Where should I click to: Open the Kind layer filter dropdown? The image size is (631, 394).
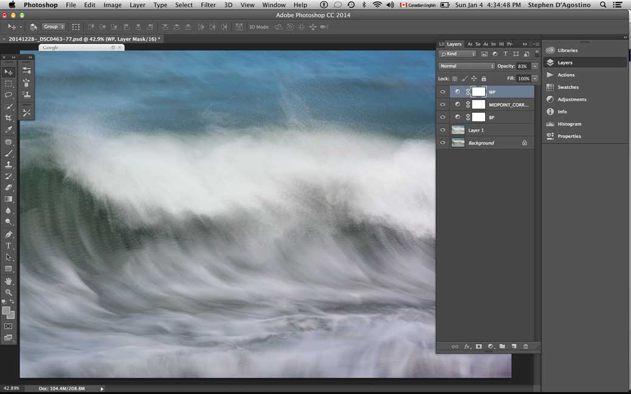pyautogui.click(x=458, y=54)
